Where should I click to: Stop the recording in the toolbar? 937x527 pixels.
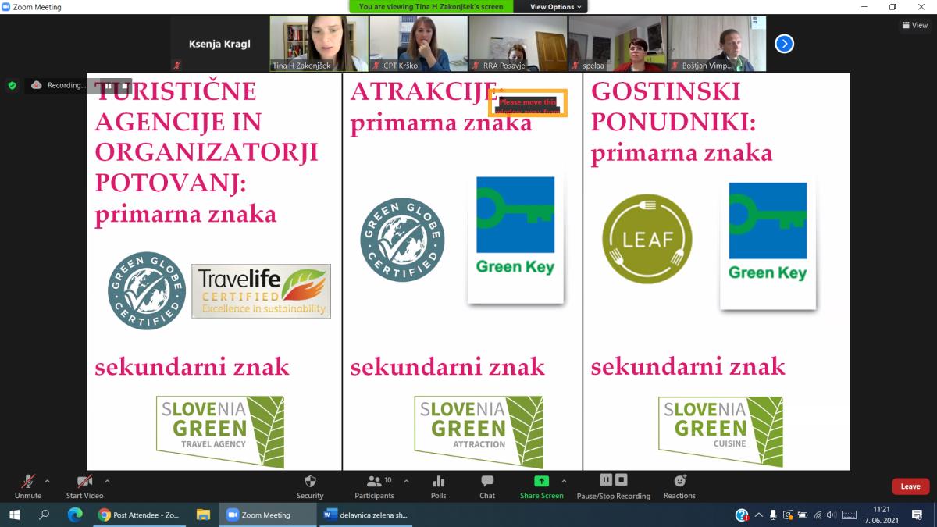[x=622, y=480]
